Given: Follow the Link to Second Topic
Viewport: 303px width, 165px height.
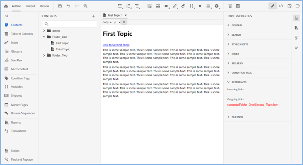Looking at the screenshot, I should [116, 45].
